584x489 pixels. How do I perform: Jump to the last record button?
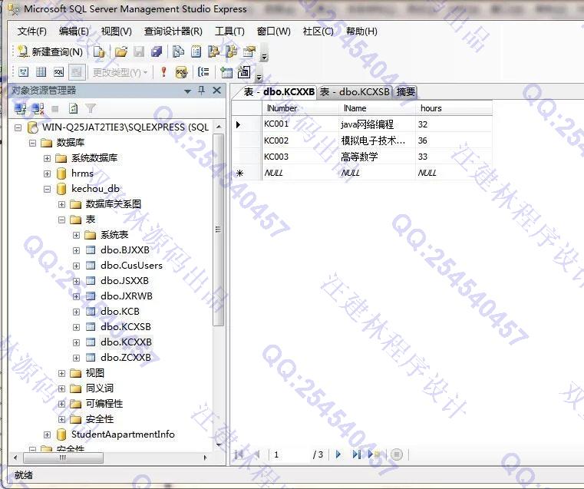(x=356, y=454)
